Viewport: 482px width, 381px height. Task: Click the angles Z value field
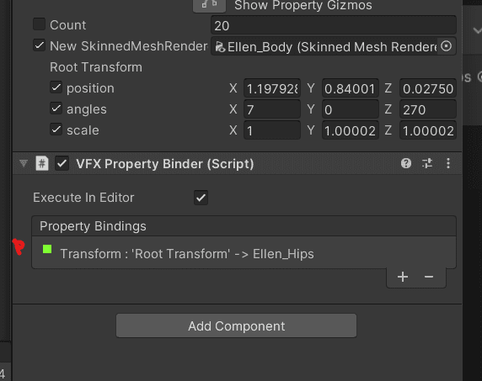click(x=428, y=109)
